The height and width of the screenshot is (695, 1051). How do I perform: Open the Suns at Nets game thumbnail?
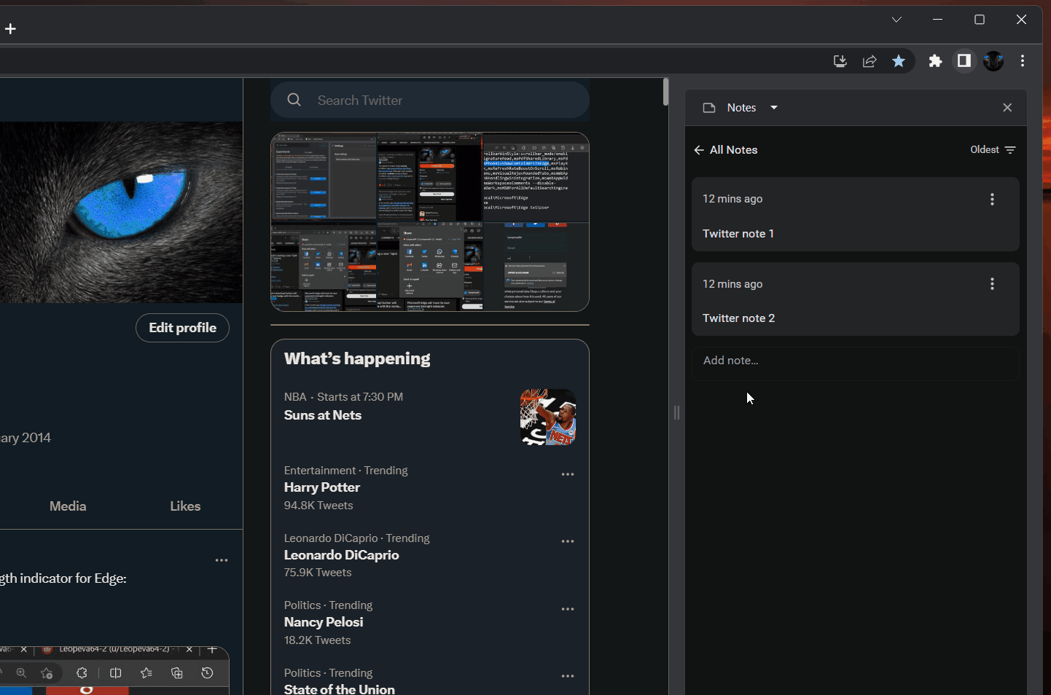click(547, 417)
